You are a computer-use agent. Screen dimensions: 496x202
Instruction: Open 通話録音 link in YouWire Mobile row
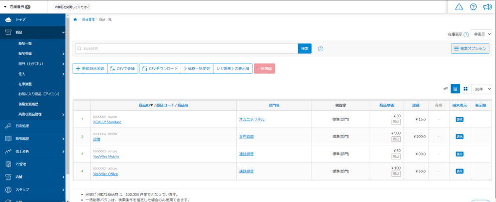247,154
